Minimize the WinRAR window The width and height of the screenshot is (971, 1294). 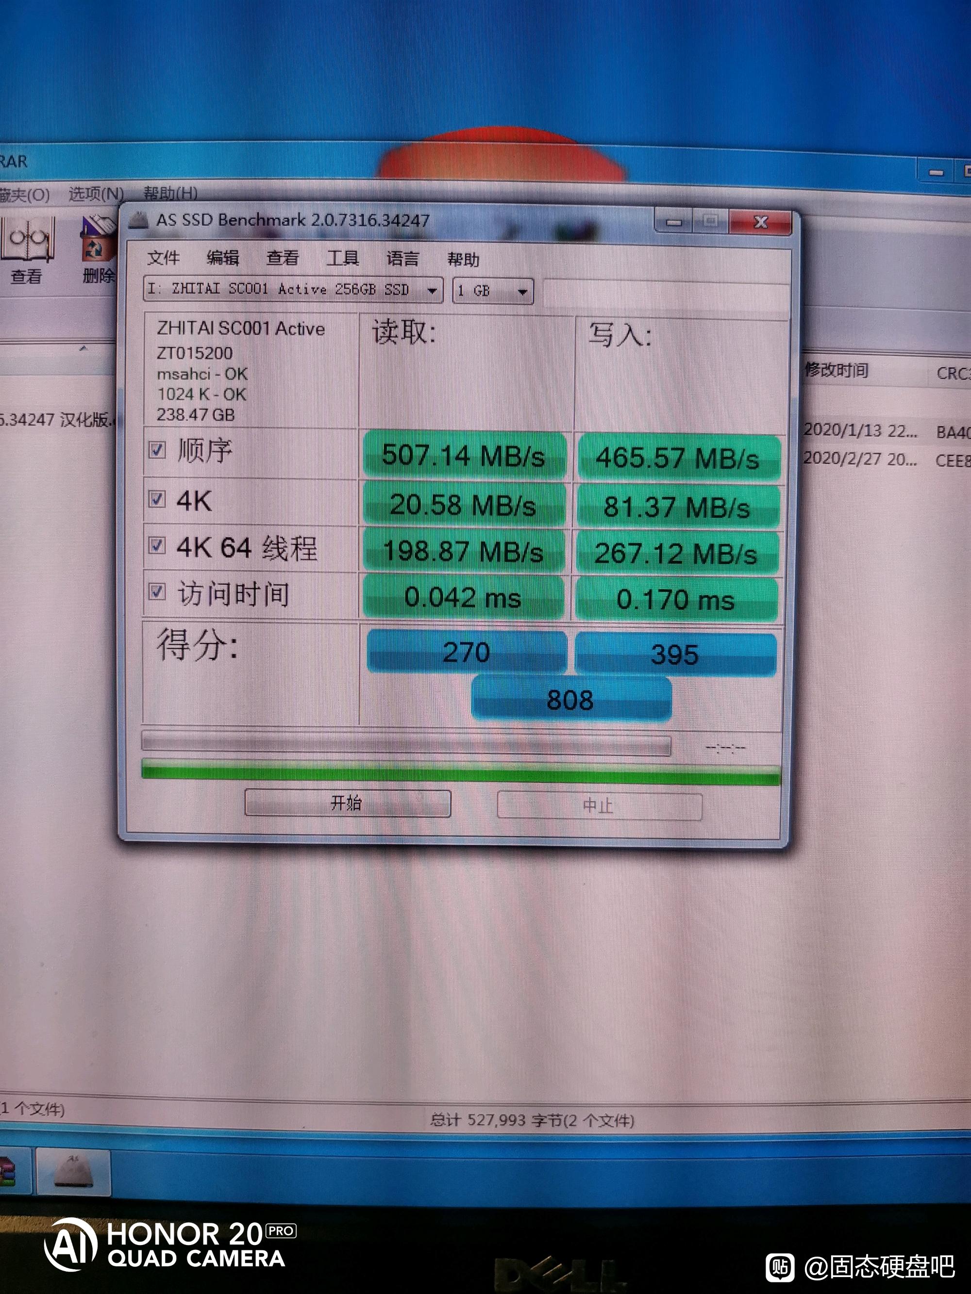pos(937,173)
